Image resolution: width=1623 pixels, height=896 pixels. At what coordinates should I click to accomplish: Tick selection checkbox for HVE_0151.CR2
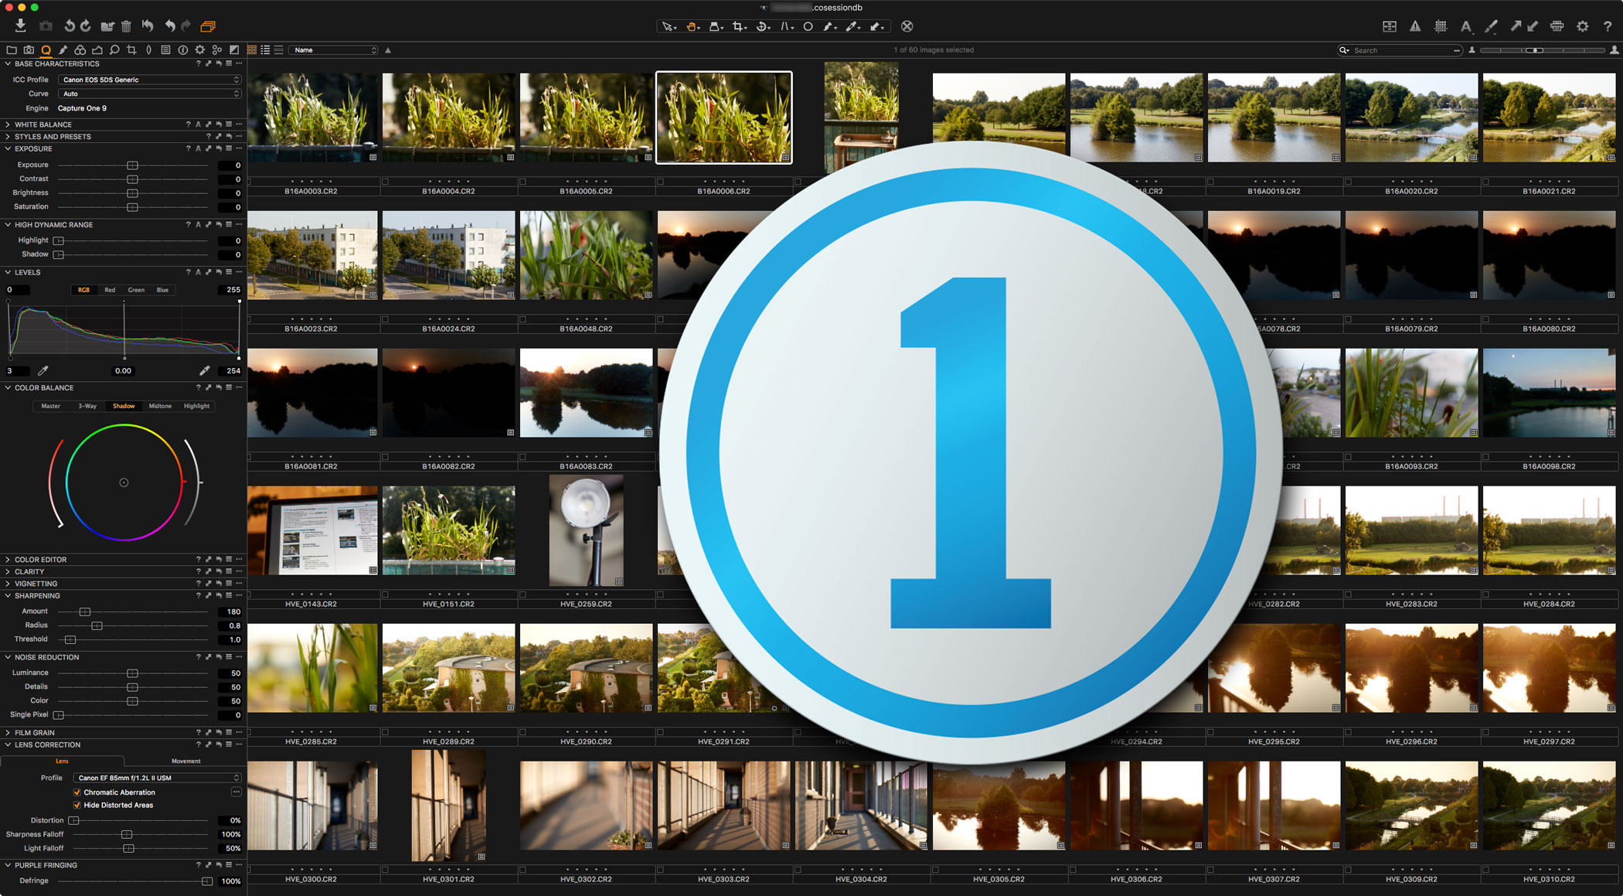coord(385,594)
